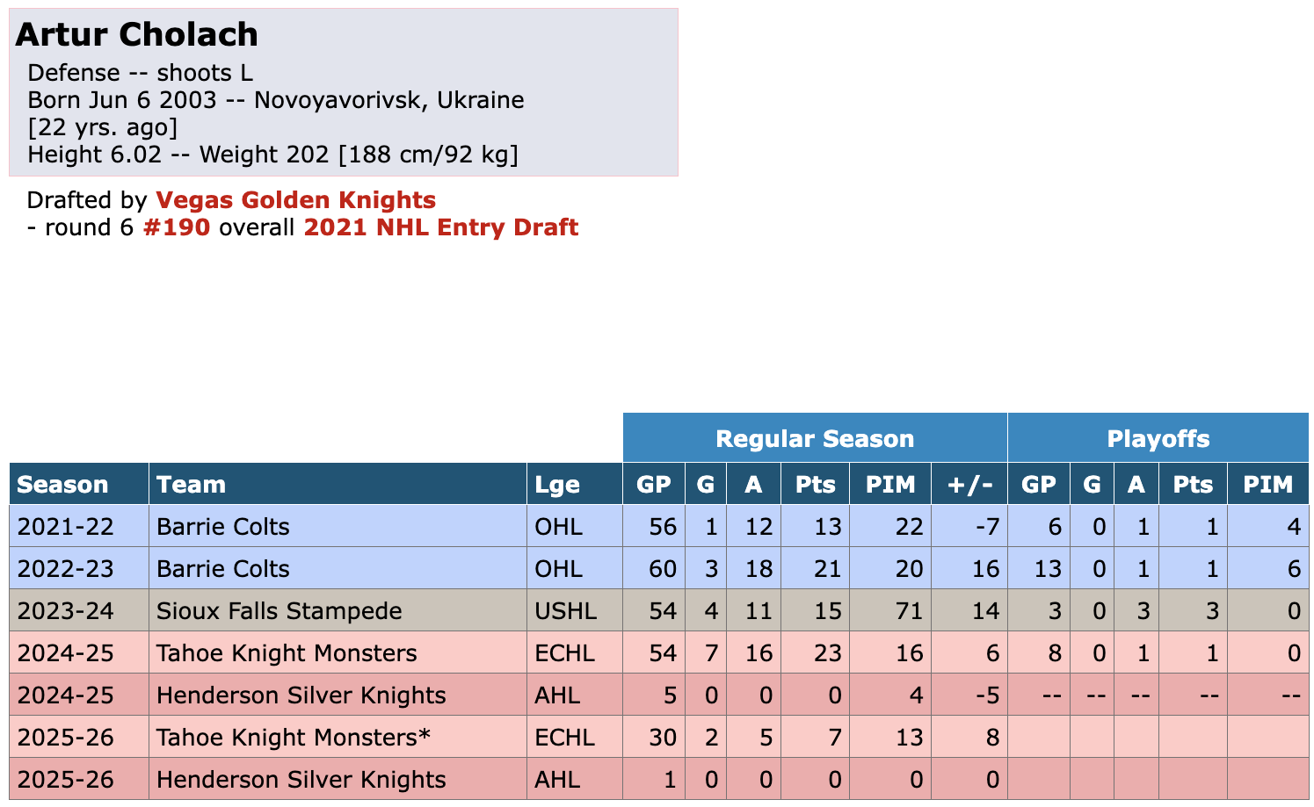
Task: Click the Playoffs header tab
Action: click(x=1158, y=439)
